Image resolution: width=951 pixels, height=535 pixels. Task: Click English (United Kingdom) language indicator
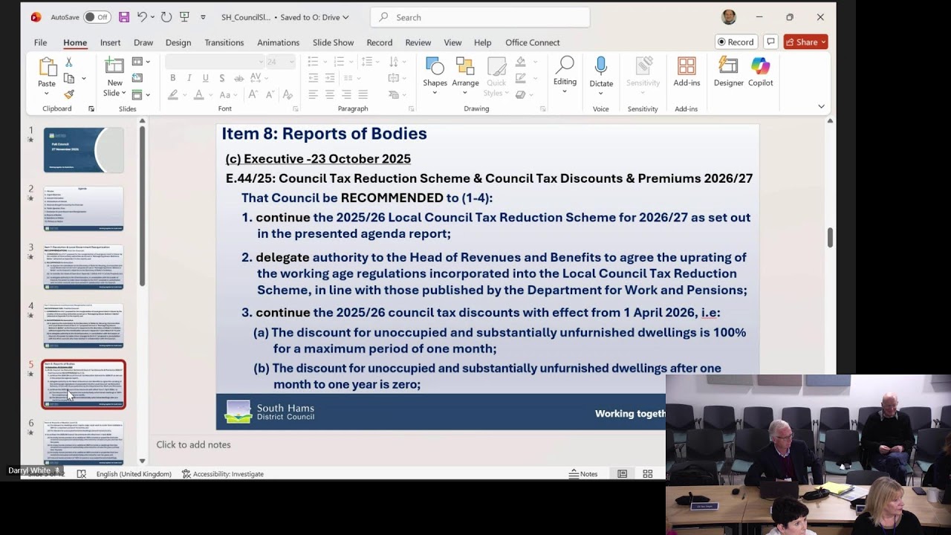click(x=134, y=473)
